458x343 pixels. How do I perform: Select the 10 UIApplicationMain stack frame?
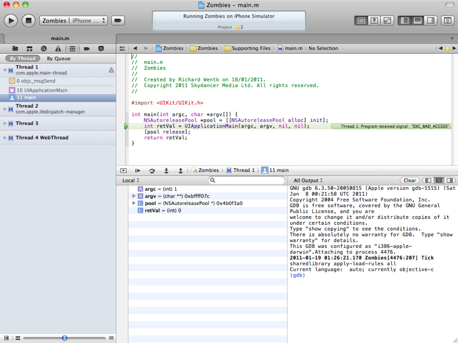58,90
